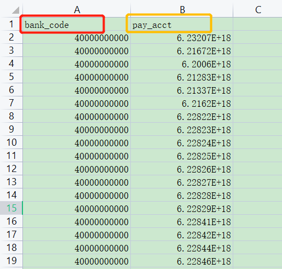Click cell with 6.21672E+18
Image resolution: width=282 pixels, height=269 pixels.
[182, 50]
